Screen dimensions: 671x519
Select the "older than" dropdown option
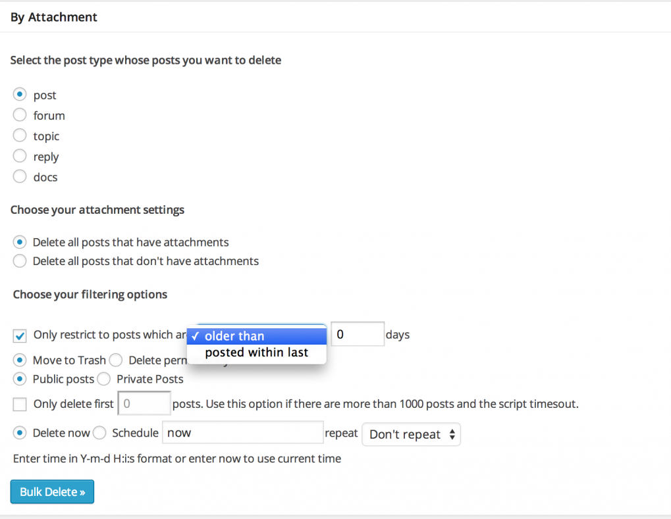(256, 335)
